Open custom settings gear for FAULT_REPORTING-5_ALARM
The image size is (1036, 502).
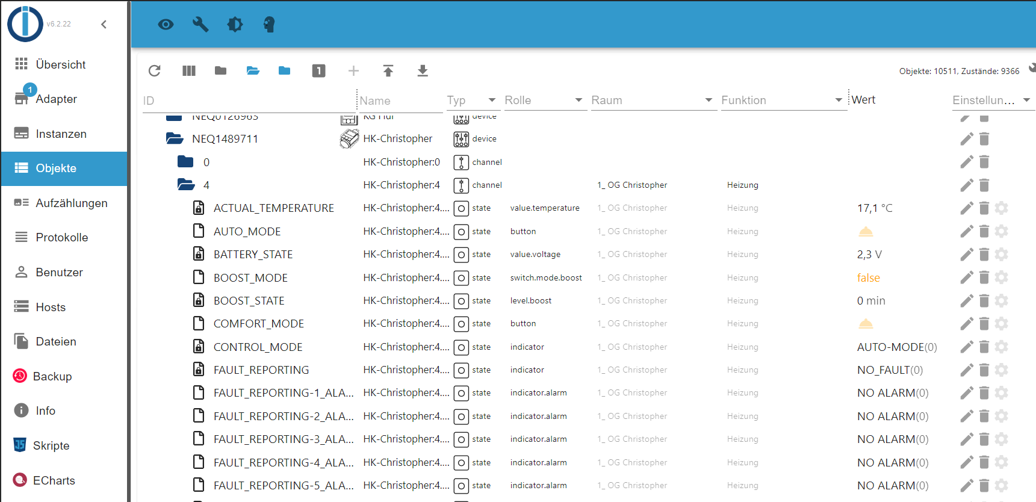click(1002, 485)
